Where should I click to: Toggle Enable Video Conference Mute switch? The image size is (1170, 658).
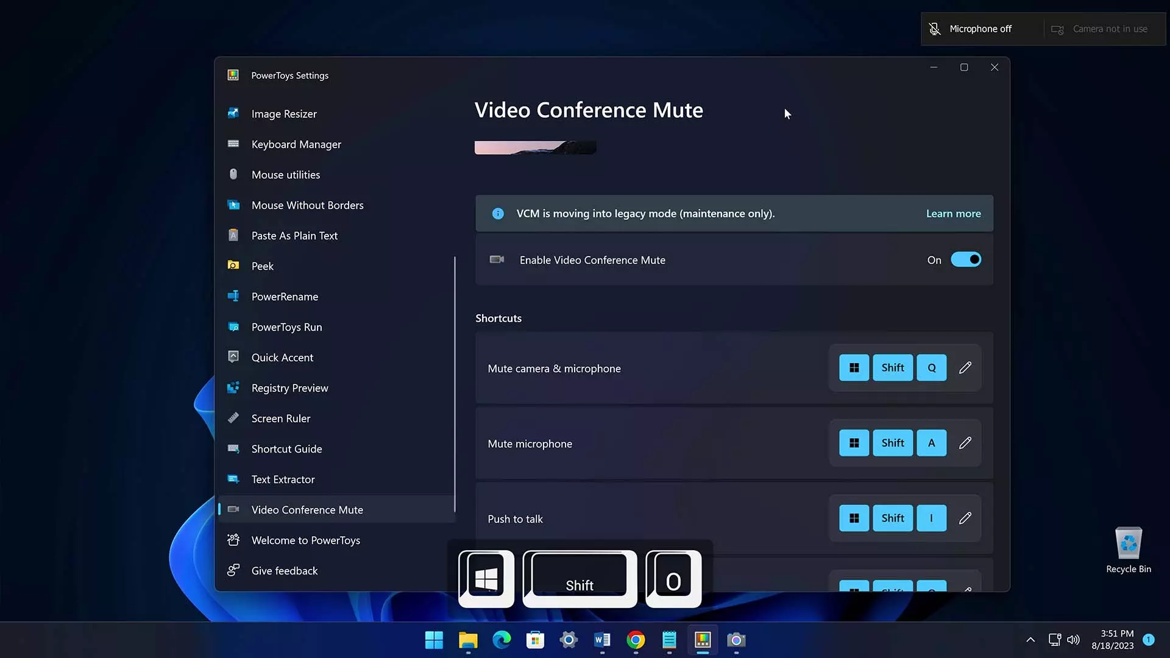(x=966, y=260)
